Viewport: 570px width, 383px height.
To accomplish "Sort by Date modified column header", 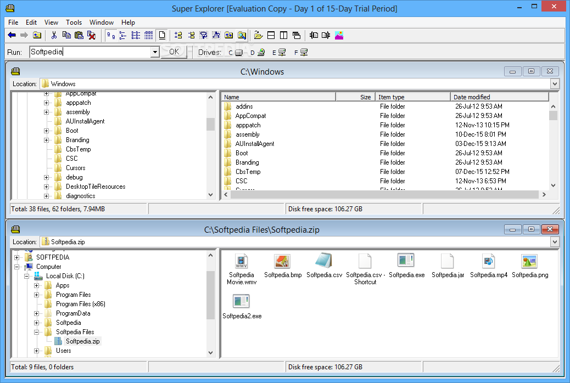I will (500, 97).
